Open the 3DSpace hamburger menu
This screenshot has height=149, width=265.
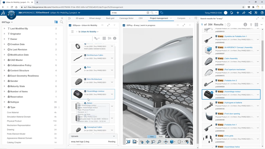click(x=72, y=32)
